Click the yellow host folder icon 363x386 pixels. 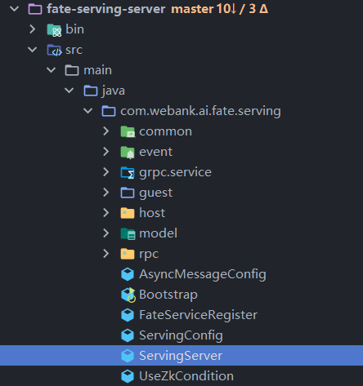(x=128, y=213)
